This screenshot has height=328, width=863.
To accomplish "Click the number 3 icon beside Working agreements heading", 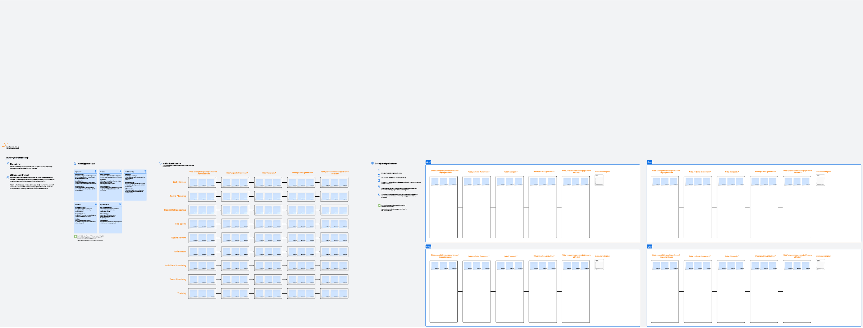I will (75, 163).
